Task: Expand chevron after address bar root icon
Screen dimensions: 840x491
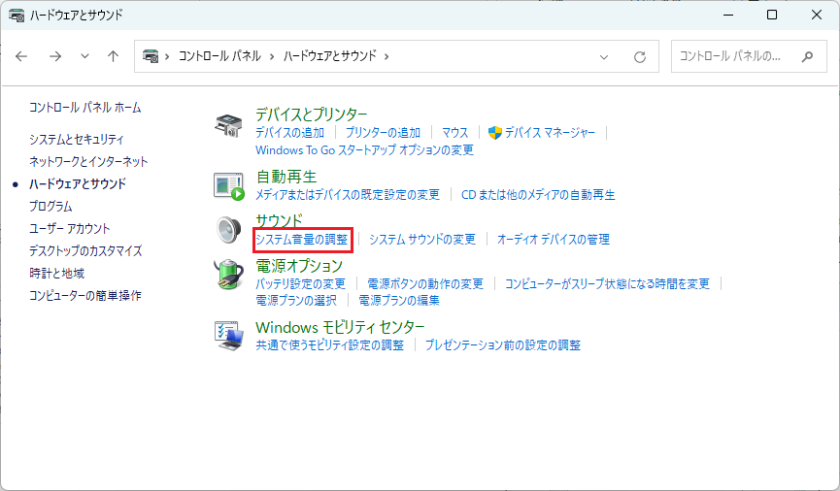Action: point(167,56)
